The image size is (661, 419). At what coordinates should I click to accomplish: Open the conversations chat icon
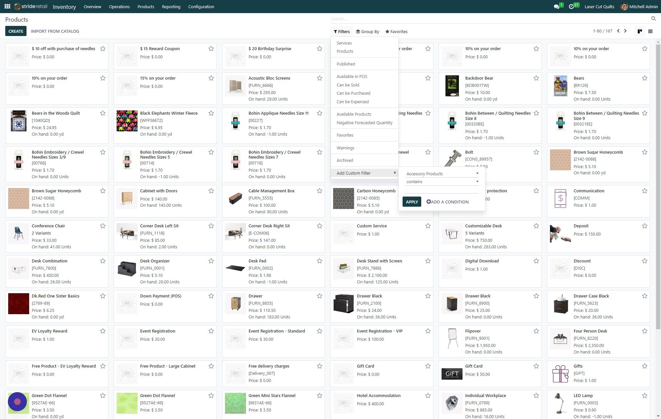click(x=556, y=7)
